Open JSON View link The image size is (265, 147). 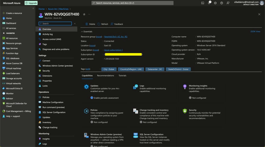coord(255,32)
